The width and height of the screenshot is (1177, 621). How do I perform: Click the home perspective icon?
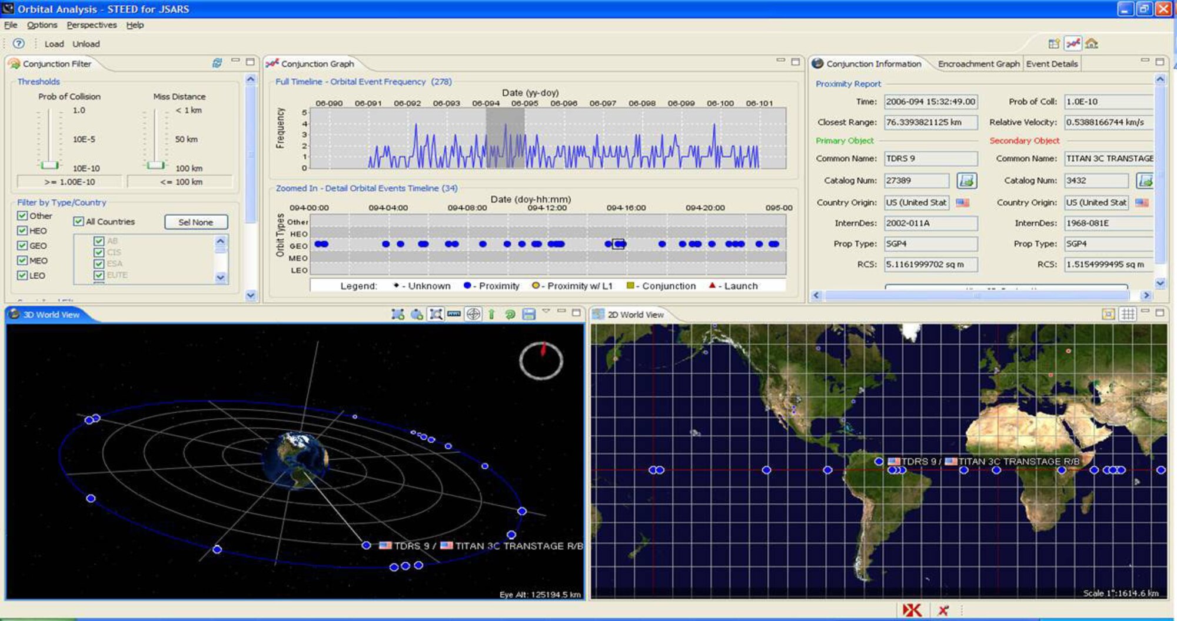click(1092, 44)
